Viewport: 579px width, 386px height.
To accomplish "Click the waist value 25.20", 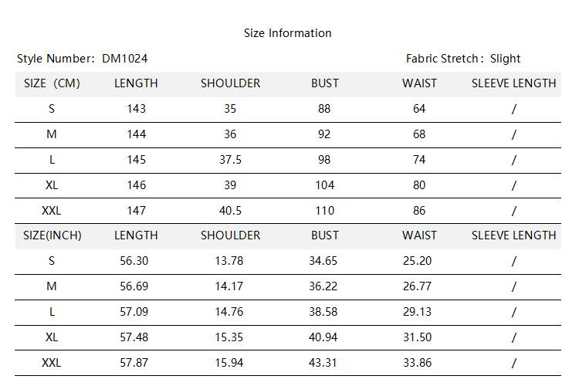I will (x=418, y=261).
